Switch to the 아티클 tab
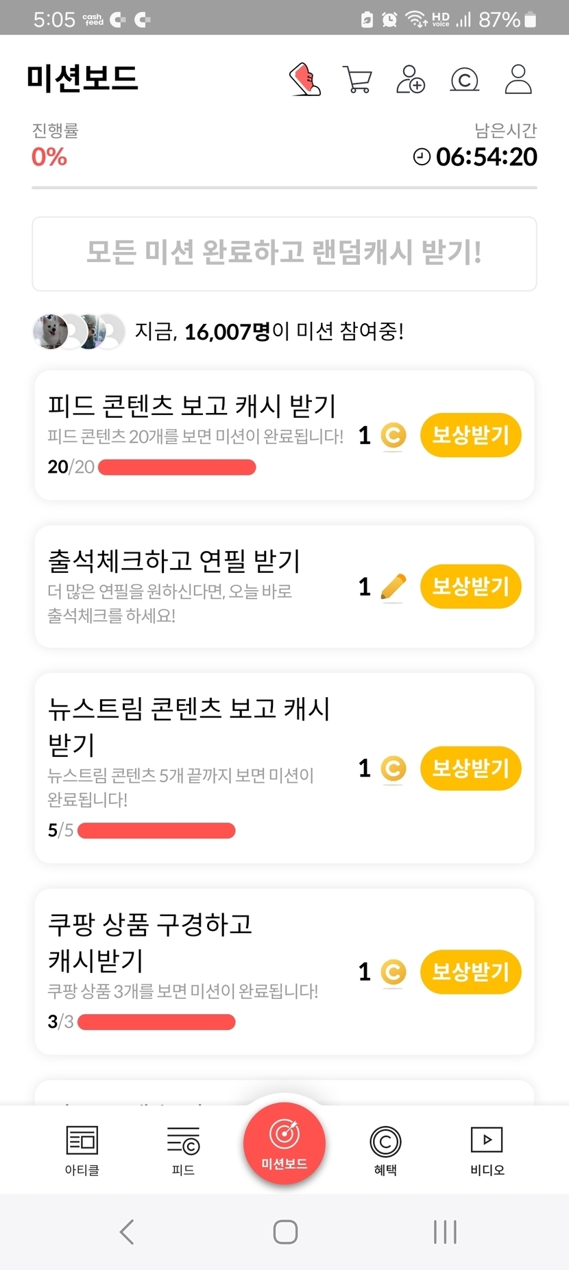 tap(82, 1151)
